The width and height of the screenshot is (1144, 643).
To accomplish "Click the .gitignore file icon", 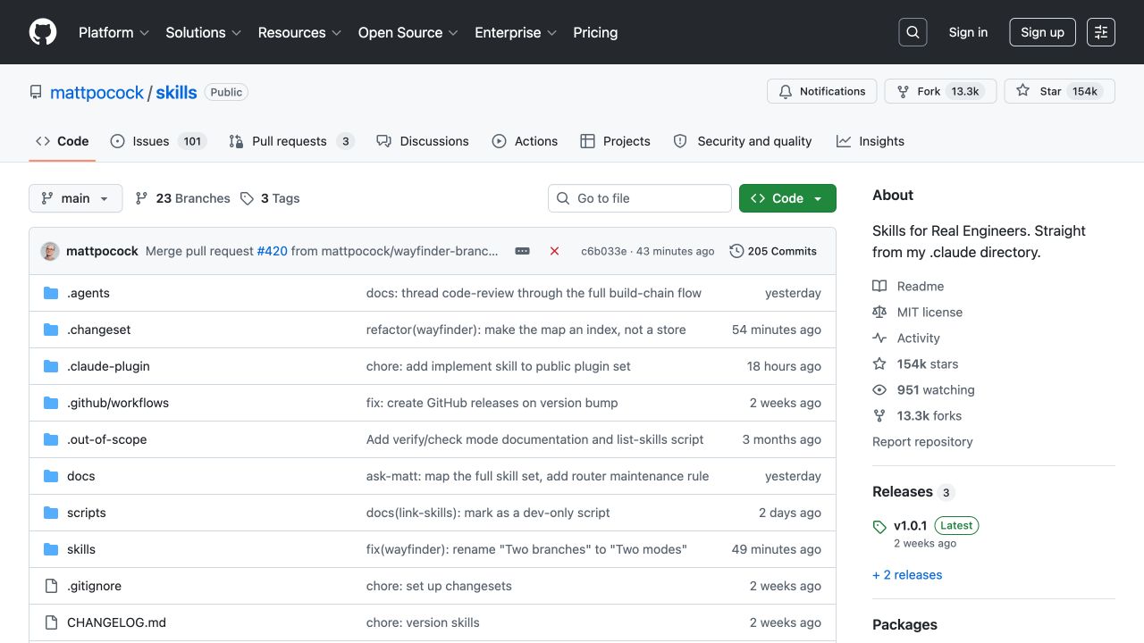I will click(51, 586).
